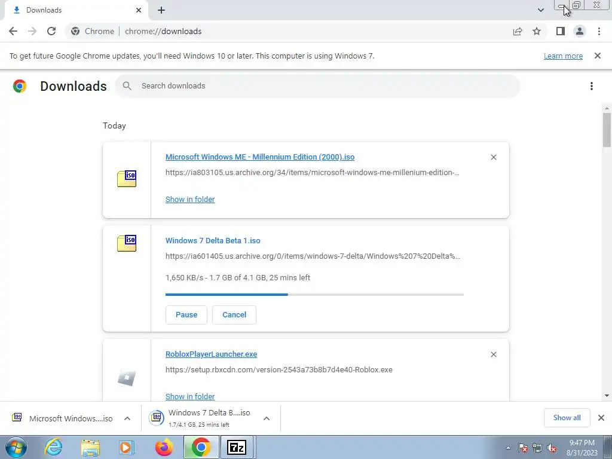This screenshot has width=612, height=459.
Task: Click the 1,650 KB/s download status text
Action: click(238, 278)
